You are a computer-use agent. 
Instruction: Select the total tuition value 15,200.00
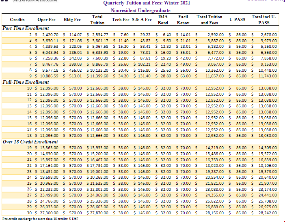[99, 154]
